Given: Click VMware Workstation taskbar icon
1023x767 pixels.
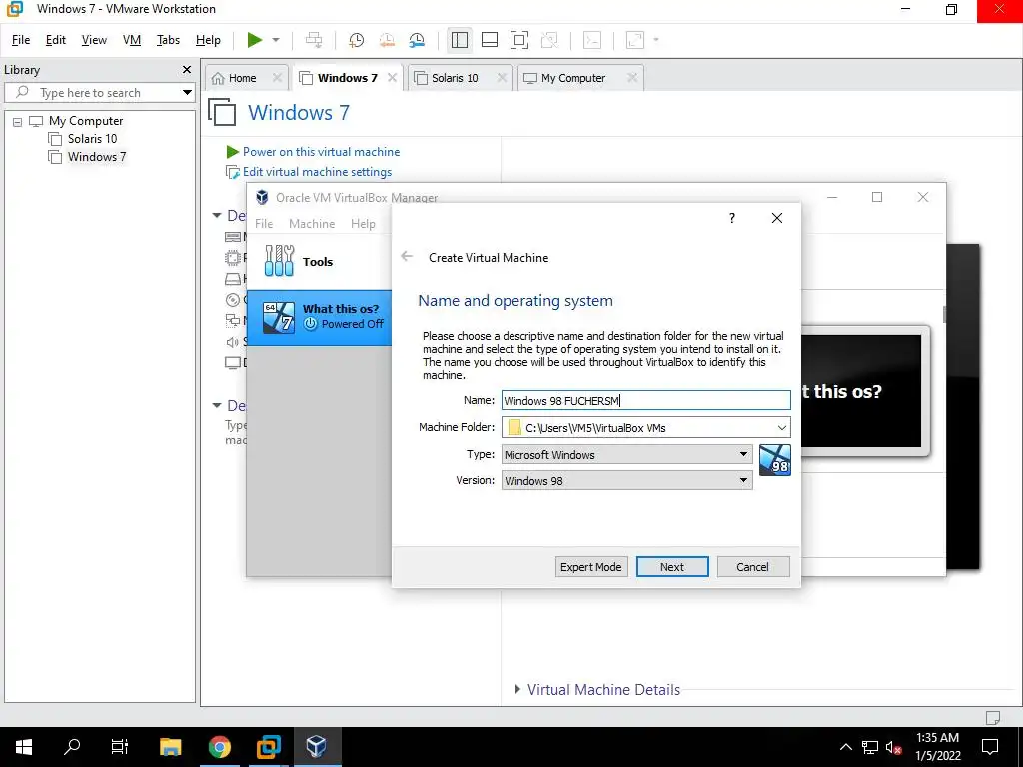Looking at the screenshot, I should click(x=268, y=746).
